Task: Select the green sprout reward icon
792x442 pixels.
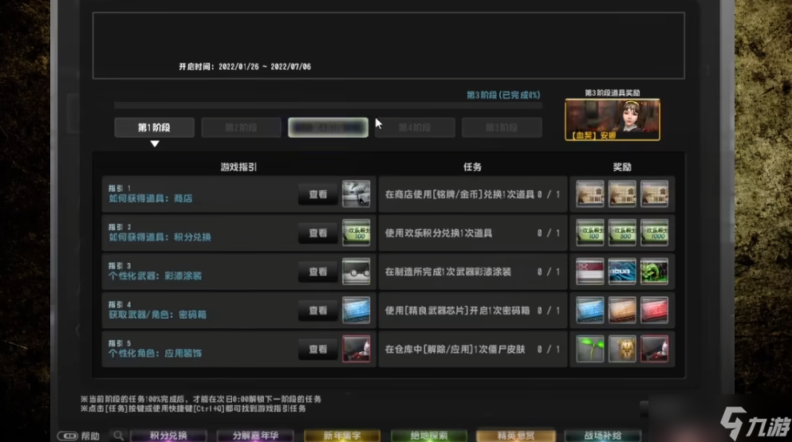Action: (590, 349)
